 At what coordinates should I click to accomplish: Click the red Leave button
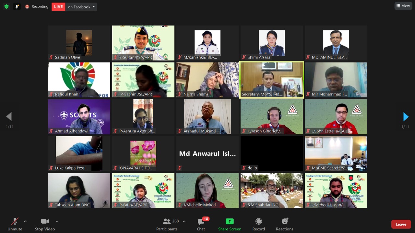(401, 224)
